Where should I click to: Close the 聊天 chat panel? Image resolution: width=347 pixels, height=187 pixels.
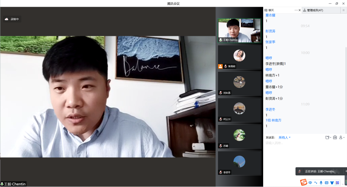[x=300, y=10]
